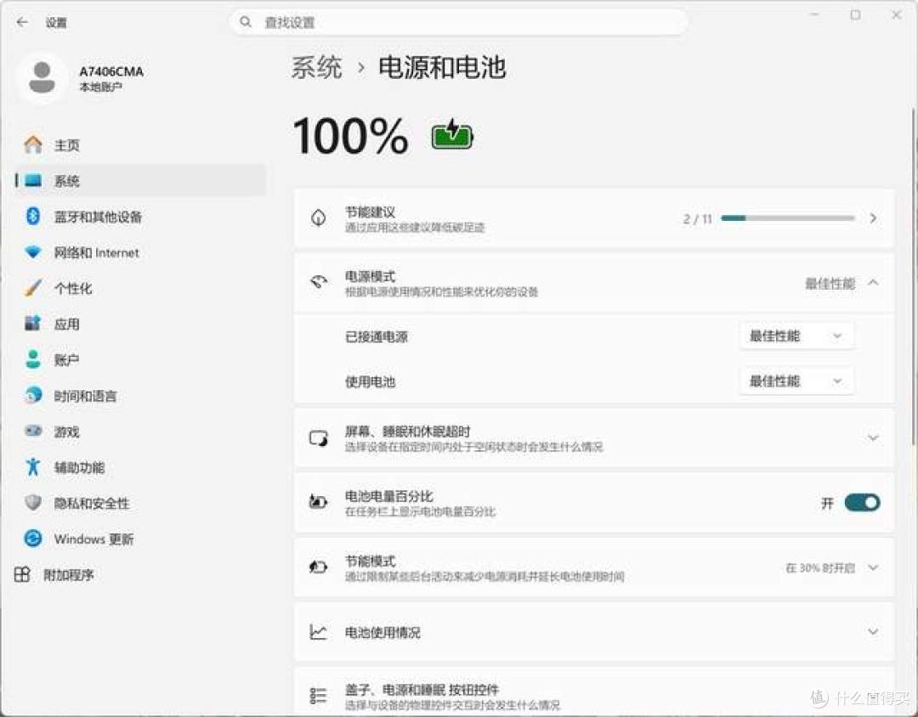Click the Windows Update sync icon

pos(33,539)
